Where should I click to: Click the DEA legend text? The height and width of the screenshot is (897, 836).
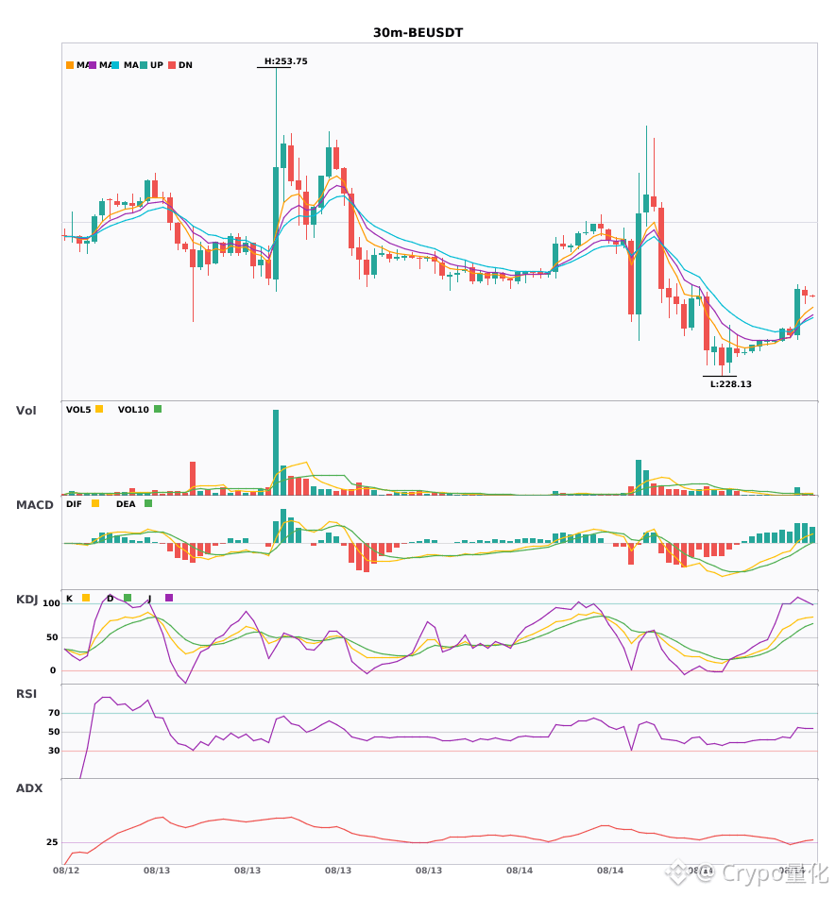click(x=126, y=504)
